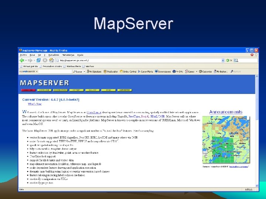Click the My Info toolbar button

pos(178,71)
